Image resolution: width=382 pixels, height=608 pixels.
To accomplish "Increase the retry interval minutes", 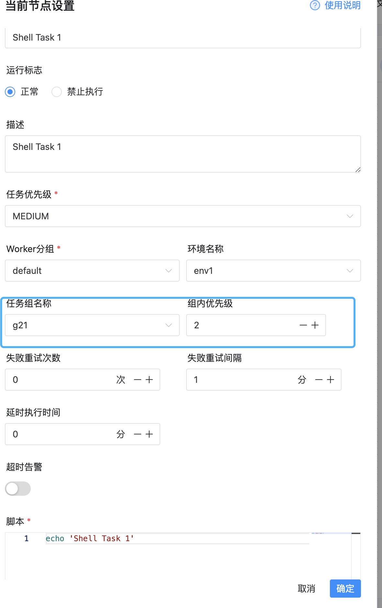I will [x=331, y=380].
